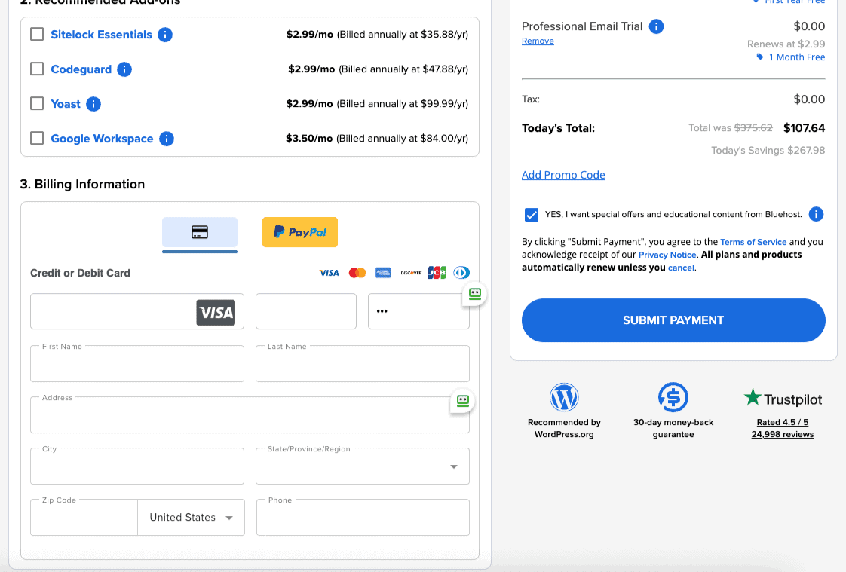
Task: Select the credit card payment tab
Action: (x=200, y=232)
